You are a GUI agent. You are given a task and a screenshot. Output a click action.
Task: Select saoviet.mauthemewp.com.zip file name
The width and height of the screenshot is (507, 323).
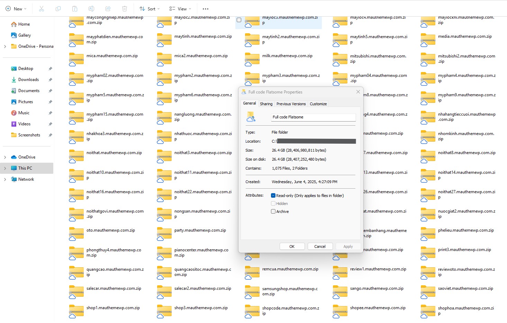(x=465, y=288)
